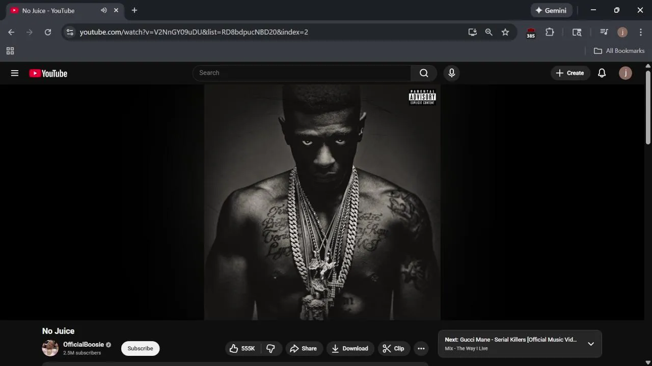652x366 pixels.
Task: Create a clip of the video
Action: (x=394, y=348)
